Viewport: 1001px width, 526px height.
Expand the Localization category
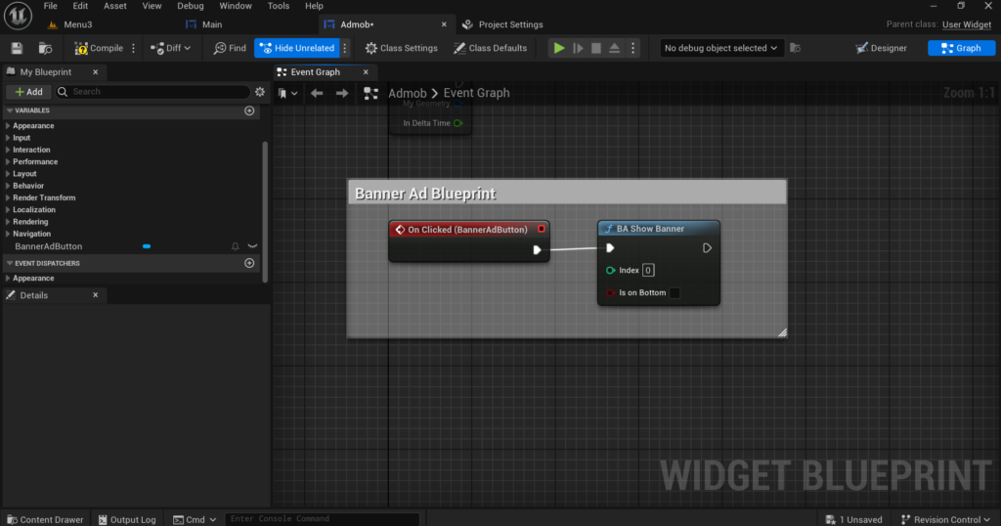pyautogui.click(x=8, y=210)
